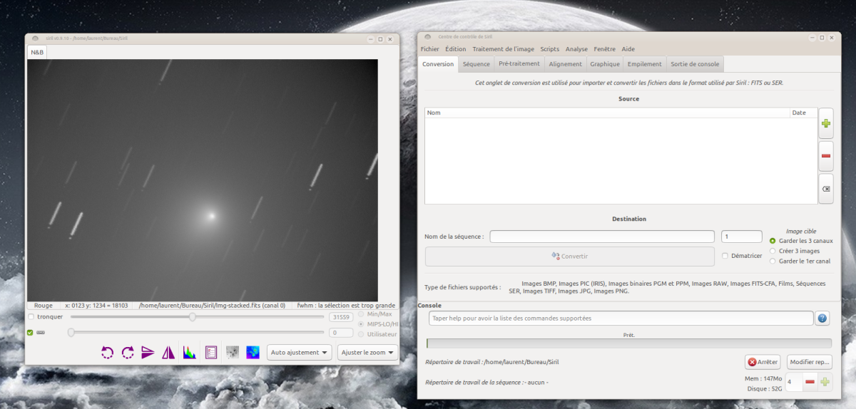Image resolution: width=856 pixels, height=409 pixels.
Task: Click the Arrêter button
Action: pyautogui.click(x=763, y=362)
